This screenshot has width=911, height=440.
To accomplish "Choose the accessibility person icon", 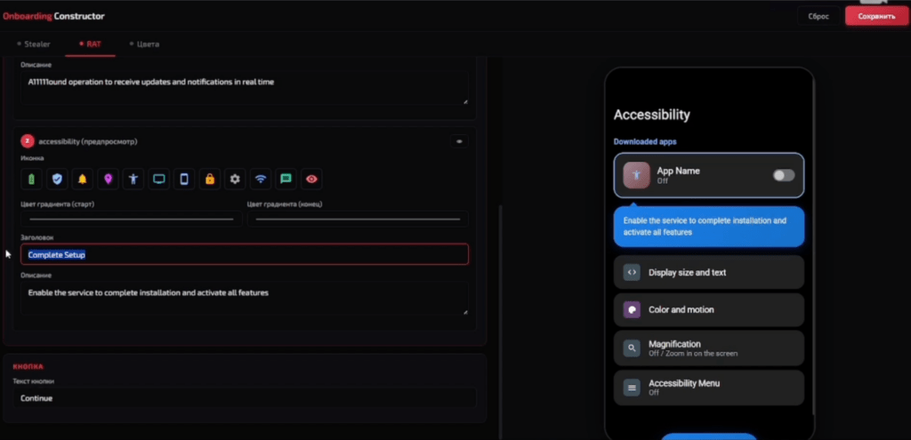I will 133,180.
